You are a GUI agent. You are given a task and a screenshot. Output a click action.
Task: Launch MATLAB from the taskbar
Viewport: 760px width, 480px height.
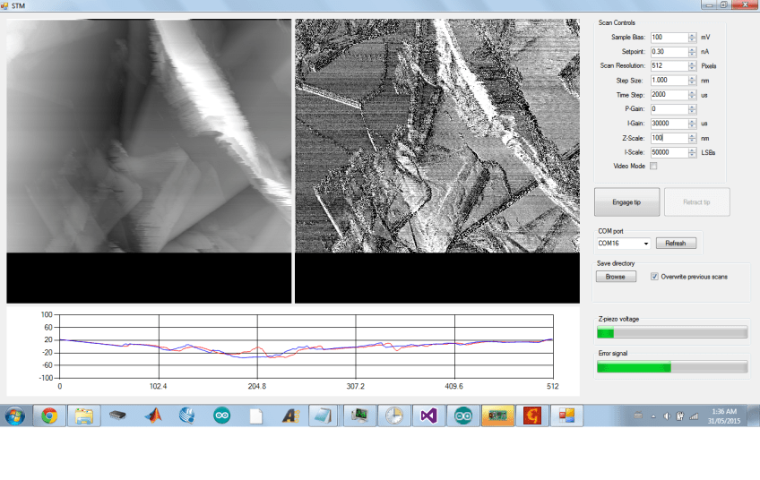153,416
